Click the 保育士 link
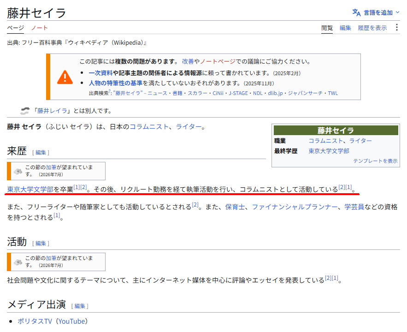The height and width of the screenshot is (332, 407). pos(235,207)
